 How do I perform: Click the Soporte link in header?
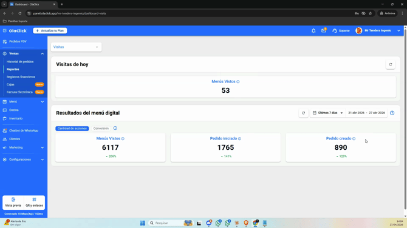[344, 30]
